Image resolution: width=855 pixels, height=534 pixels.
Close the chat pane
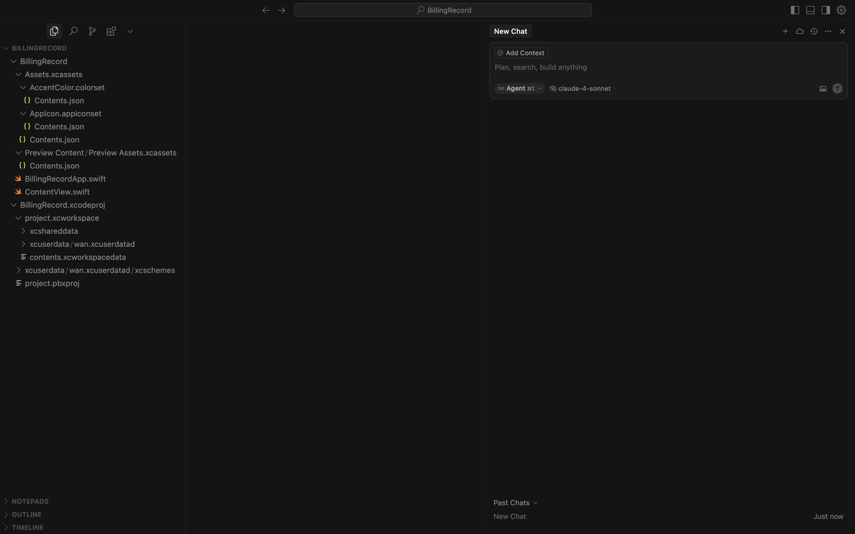pyautogui.click(x=842, y=31)
